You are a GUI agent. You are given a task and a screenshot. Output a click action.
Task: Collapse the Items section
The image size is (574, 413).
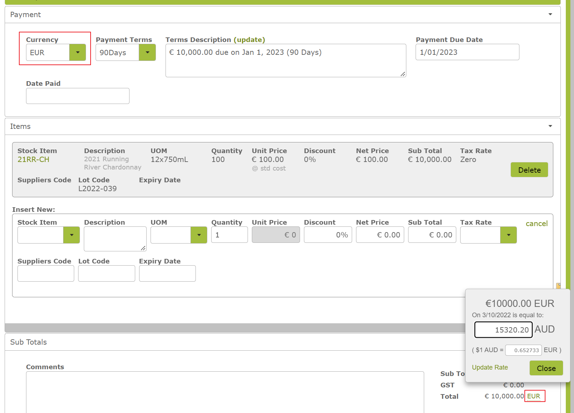pos(550,126)
